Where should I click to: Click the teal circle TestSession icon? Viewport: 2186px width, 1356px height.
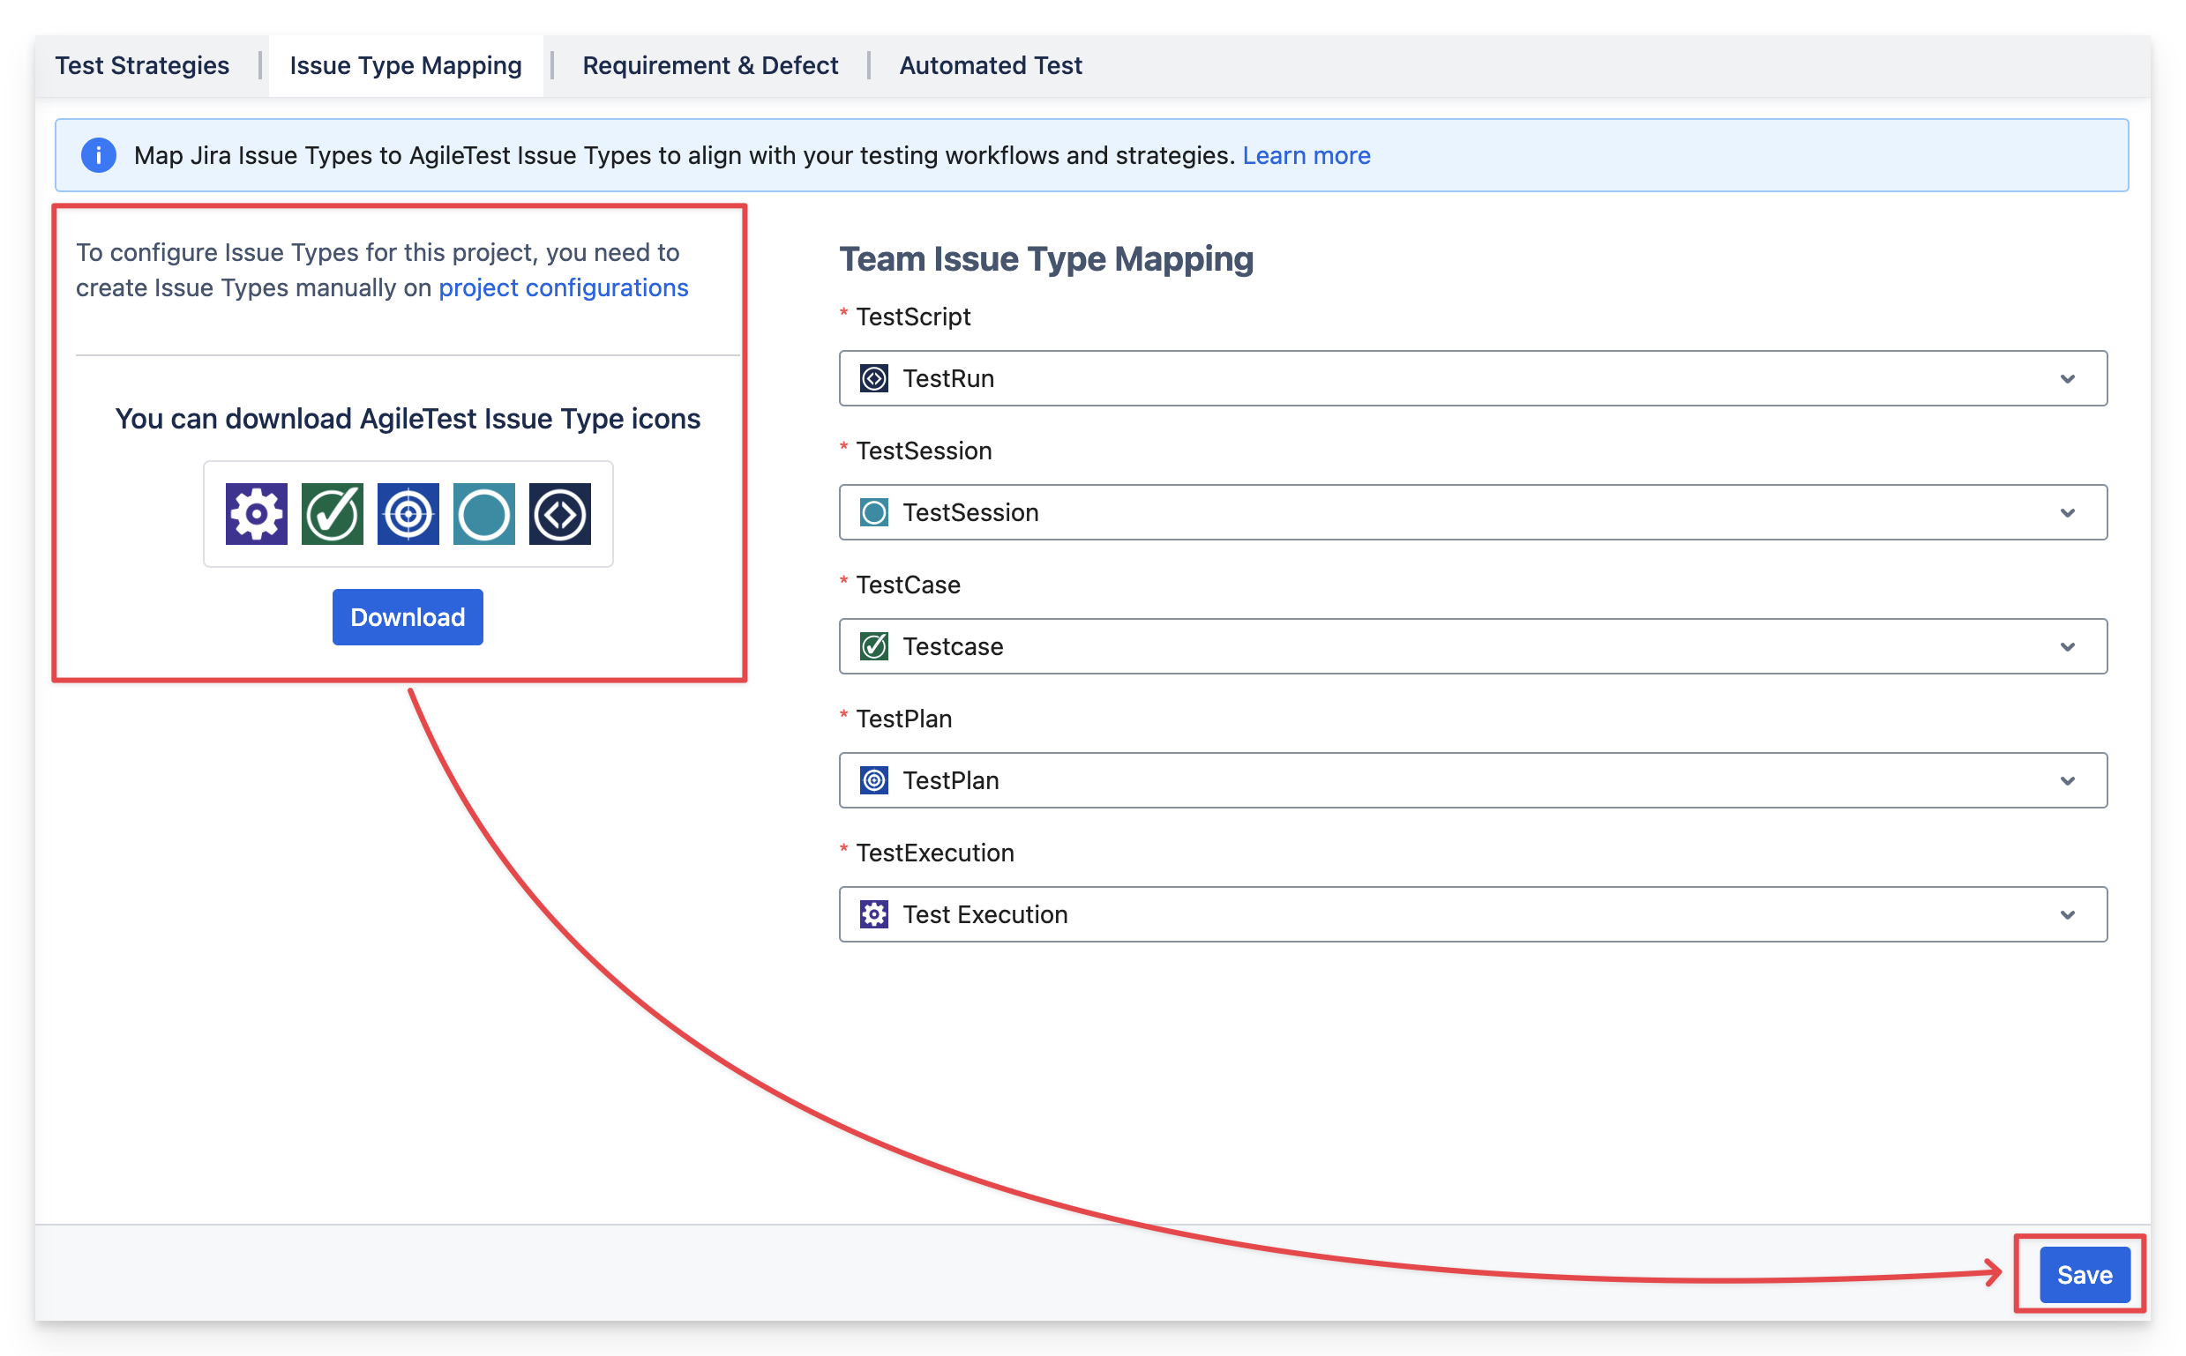[483, 514]
